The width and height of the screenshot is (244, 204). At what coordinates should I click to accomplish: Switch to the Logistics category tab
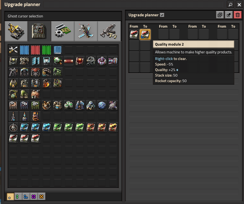pos(16,31)
